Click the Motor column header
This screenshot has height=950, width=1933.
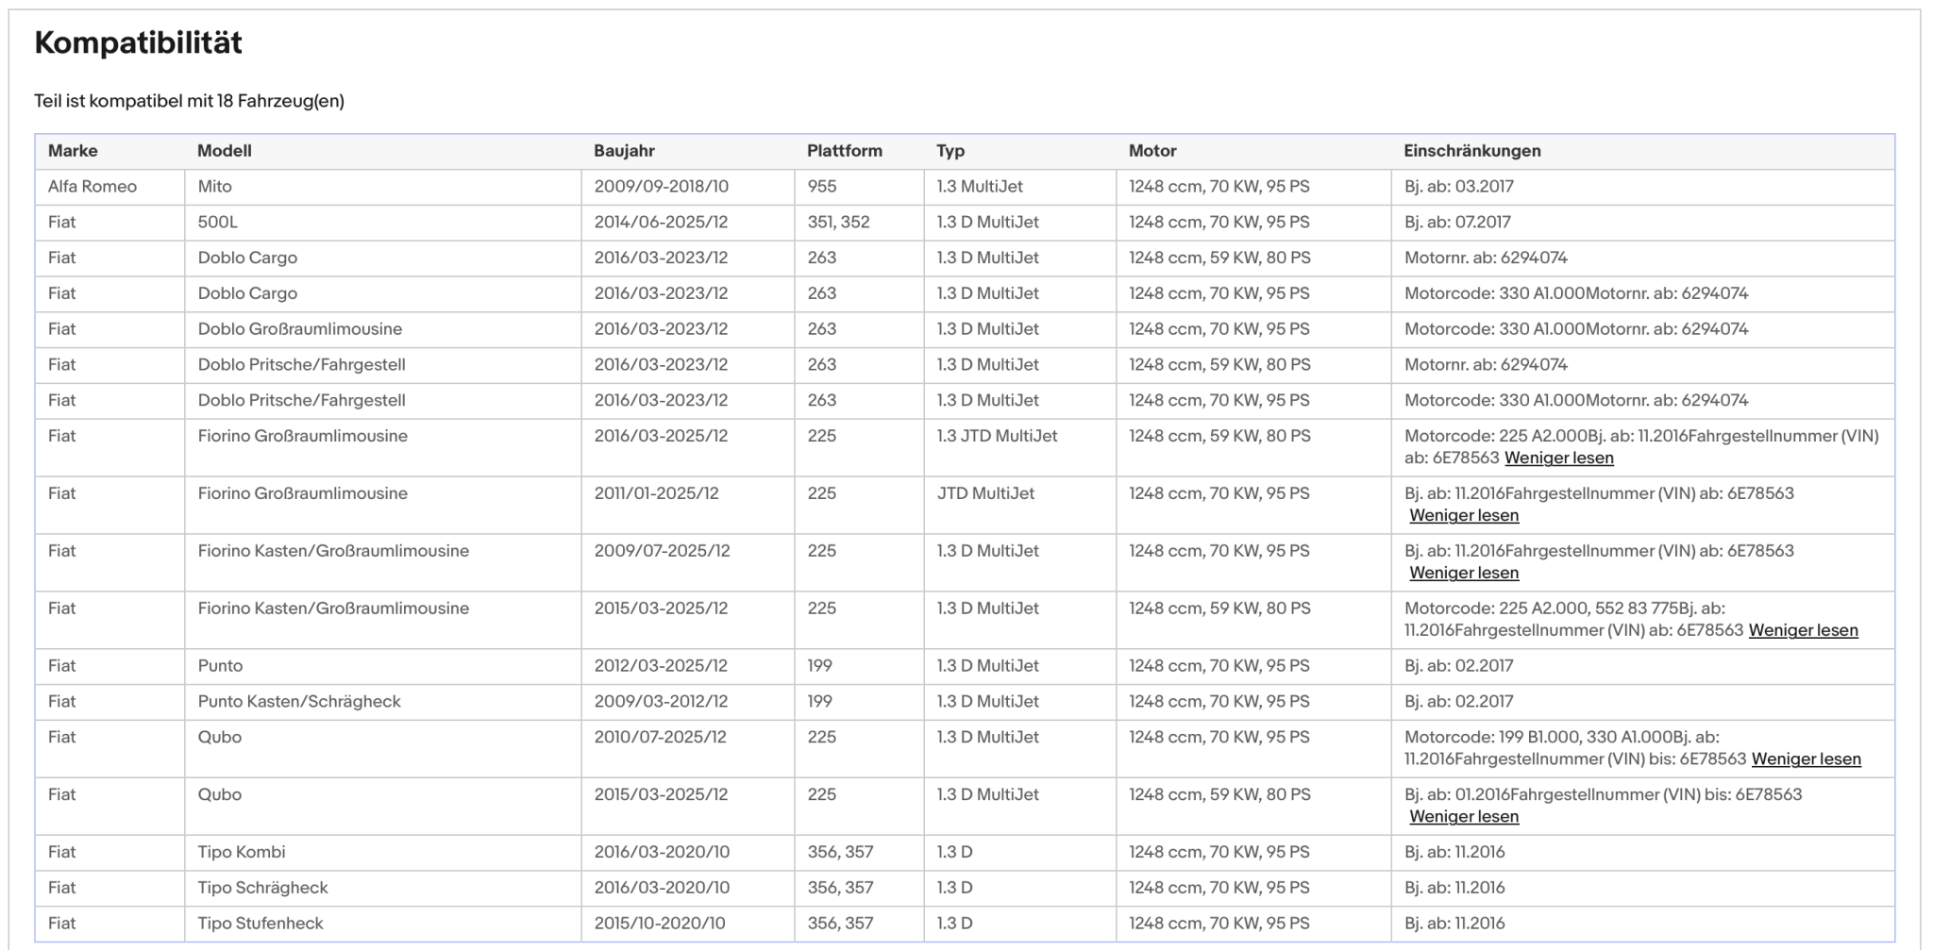[1152, 151]
